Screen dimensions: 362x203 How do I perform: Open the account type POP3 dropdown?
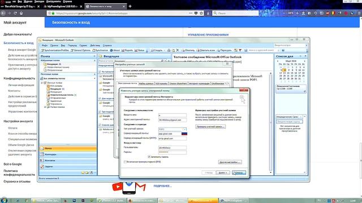tap(184, 129)
